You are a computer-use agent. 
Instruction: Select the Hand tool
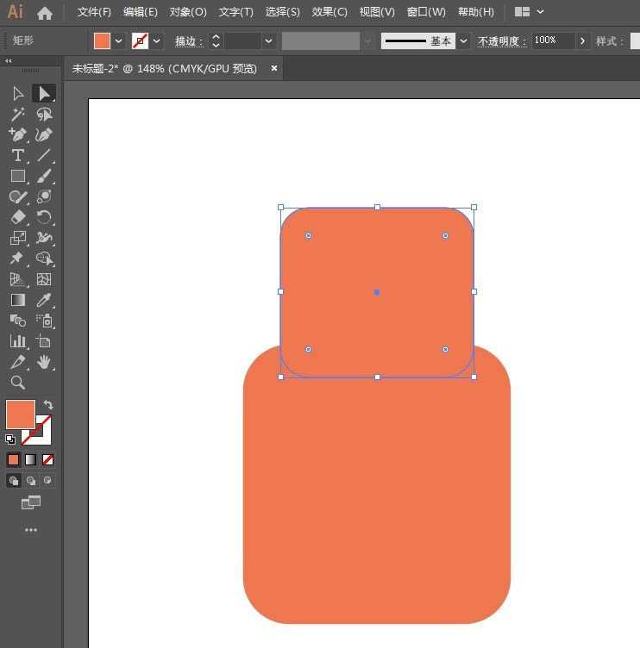coord(44,362)
